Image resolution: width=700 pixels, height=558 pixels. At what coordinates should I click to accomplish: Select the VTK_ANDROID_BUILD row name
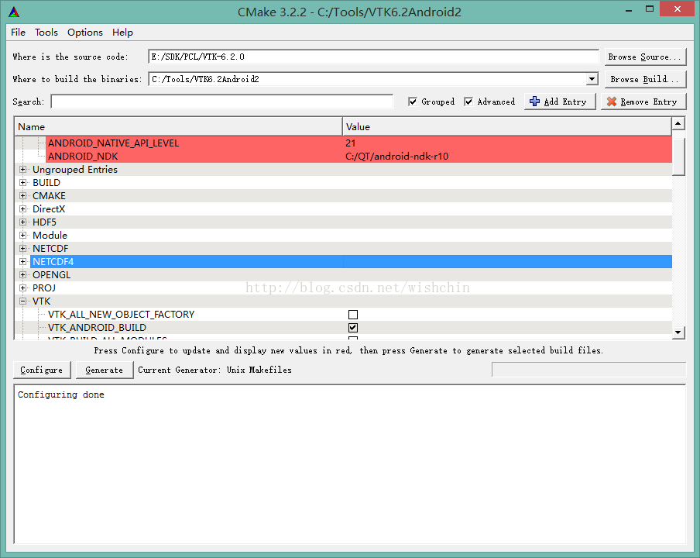[x=97, y=328]
